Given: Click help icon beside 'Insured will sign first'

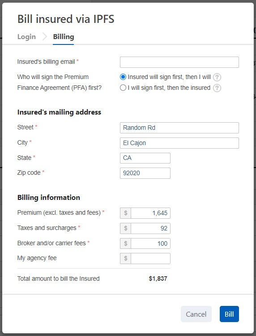Looking at the screenshot, I should click(x=217, y=77).
